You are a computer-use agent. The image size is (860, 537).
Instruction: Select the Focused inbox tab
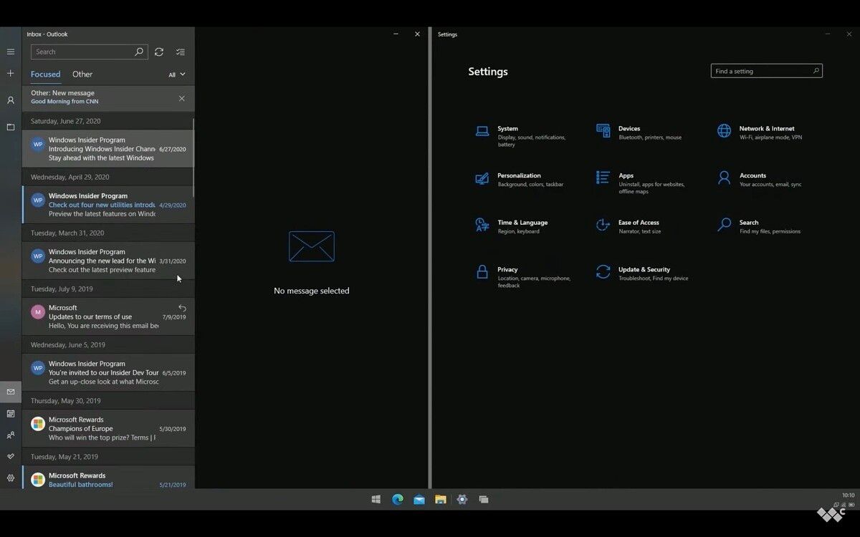point(45,74)
